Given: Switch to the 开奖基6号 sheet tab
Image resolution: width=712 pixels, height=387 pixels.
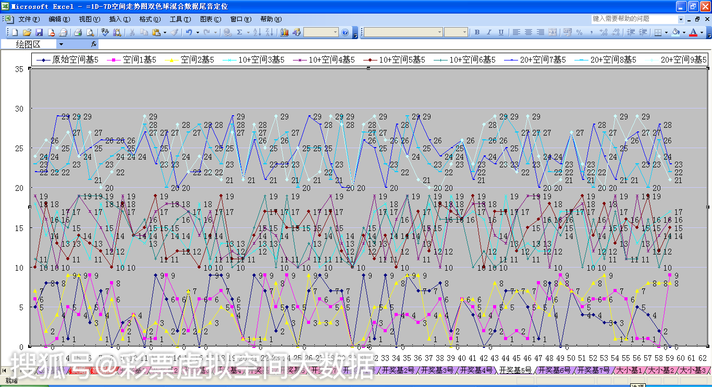Looking at the screenshot, I should [555, 370].
